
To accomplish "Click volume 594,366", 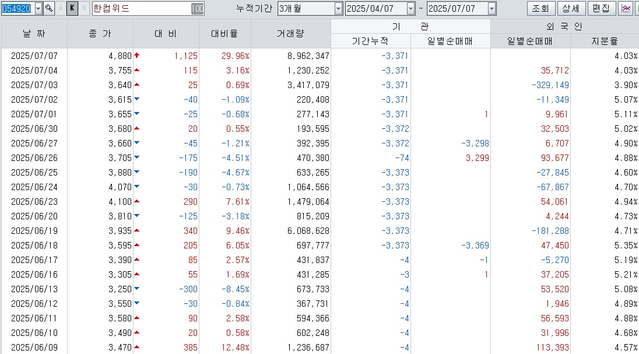I will click(313, 318).
